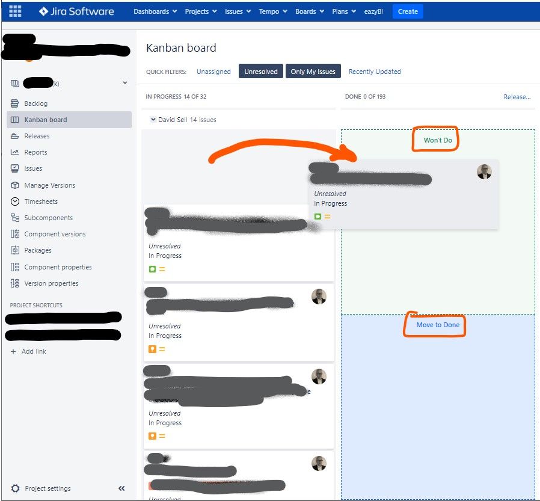Open Releases in the sidebar

pyautogui.click(x=37, y=136)
